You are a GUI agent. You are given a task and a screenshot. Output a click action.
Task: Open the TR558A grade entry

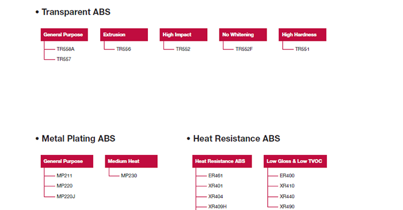(66, 49)
